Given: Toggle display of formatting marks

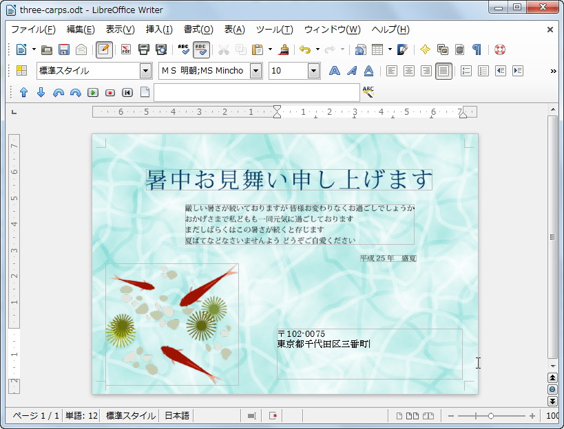Looking at the screenshot, I should click(477, 49).
